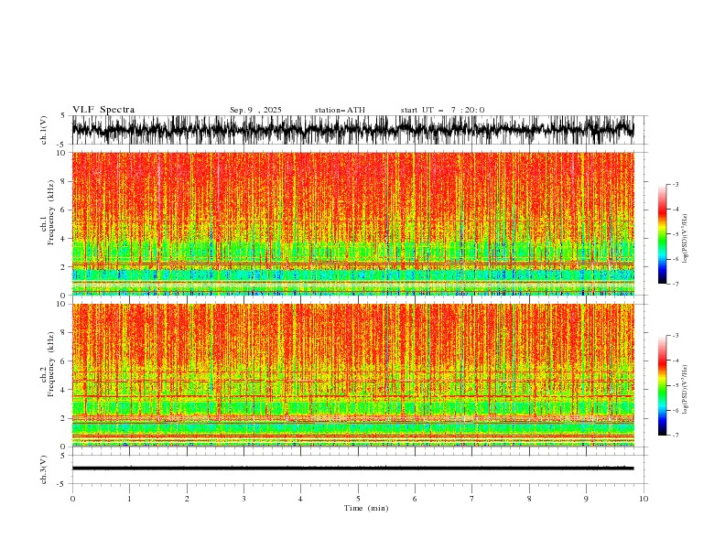725x560 pixels.
Task: Click the "-3" label on ch.1 color bar
Action: (x=676, y=184)
